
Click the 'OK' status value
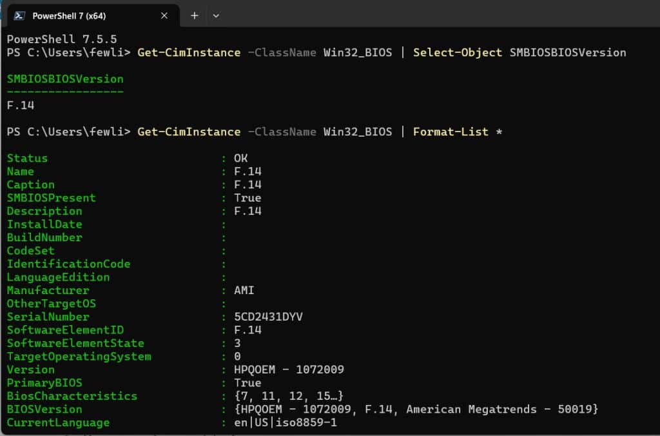241,159
